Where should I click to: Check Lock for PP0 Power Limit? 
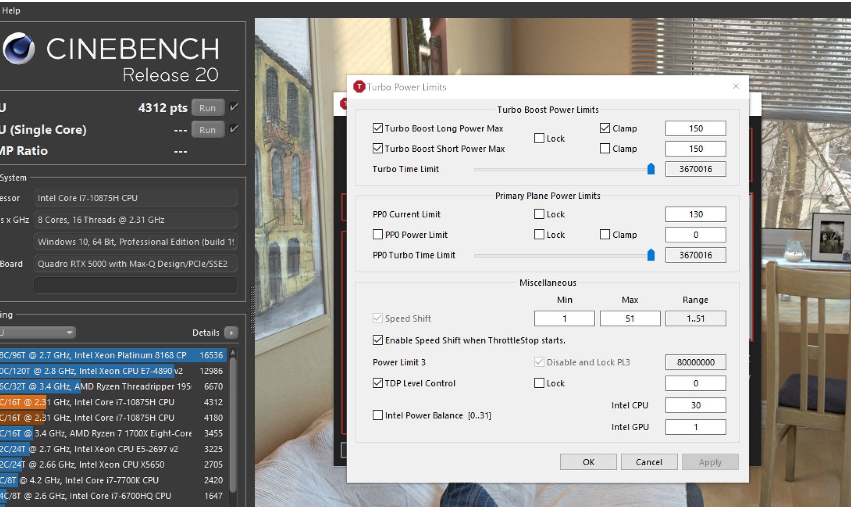[x=539, y=234]
